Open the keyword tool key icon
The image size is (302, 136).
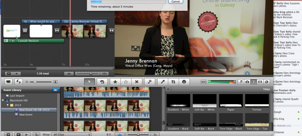click(x=150, y=82)
